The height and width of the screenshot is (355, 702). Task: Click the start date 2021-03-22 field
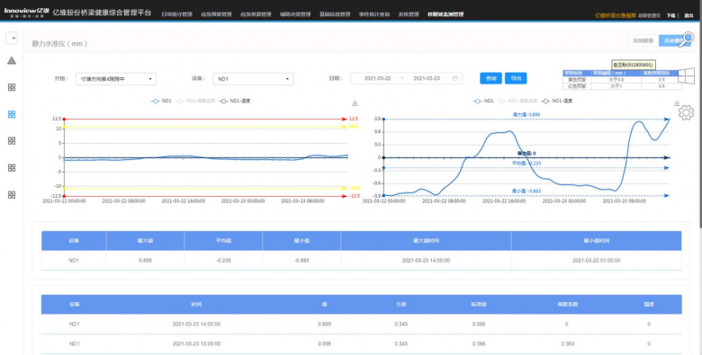tap(377, 78)
